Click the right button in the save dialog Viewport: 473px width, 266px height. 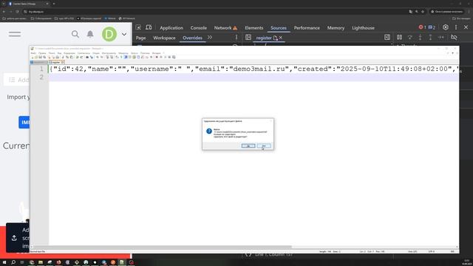(x=264, y=146)
